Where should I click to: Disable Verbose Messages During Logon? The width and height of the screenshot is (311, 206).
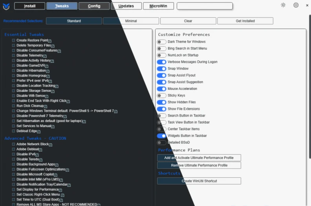tap(161, 62)
